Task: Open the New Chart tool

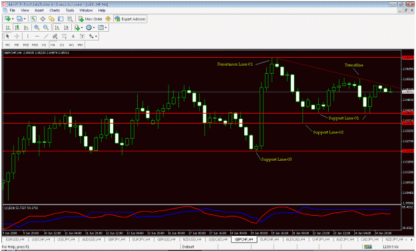Action: coord(7,19)
